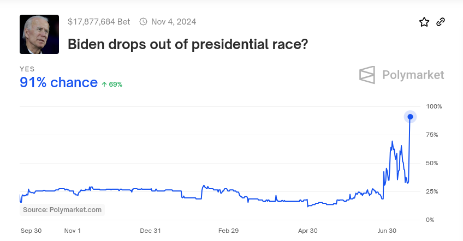Click the Polymarket logo icon
The width and height of the screenshot is (463, 241).
point(367,75)
